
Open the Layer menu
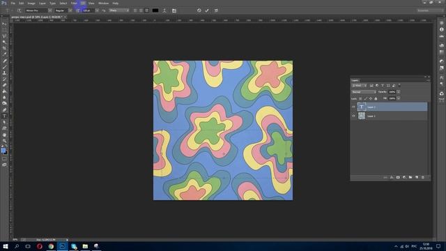point(43,3)
